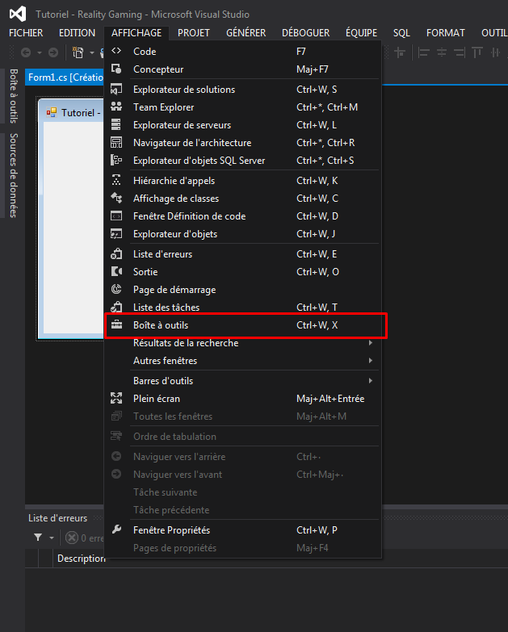Click the Affichage de classes icon
This screenshot has height=632, width=508.
point(116,198)
